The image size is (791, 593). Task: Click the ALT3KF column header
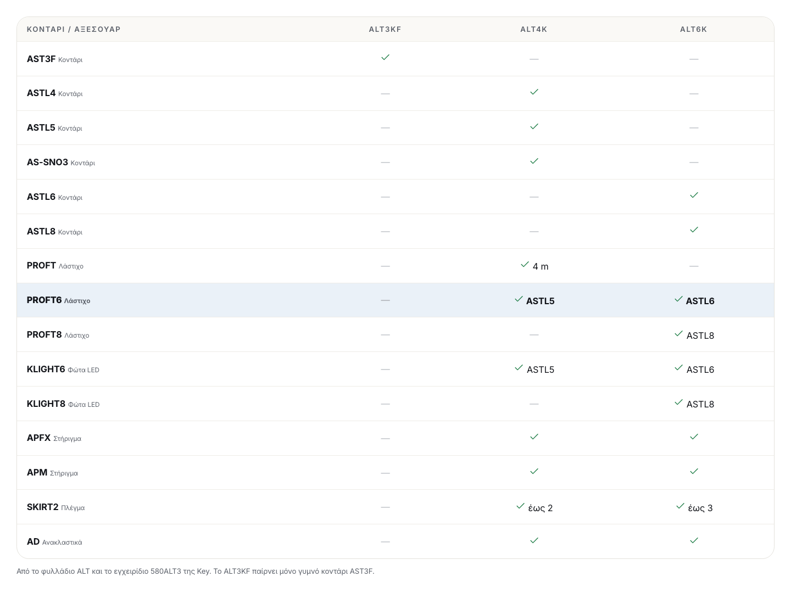pos(385,29)
